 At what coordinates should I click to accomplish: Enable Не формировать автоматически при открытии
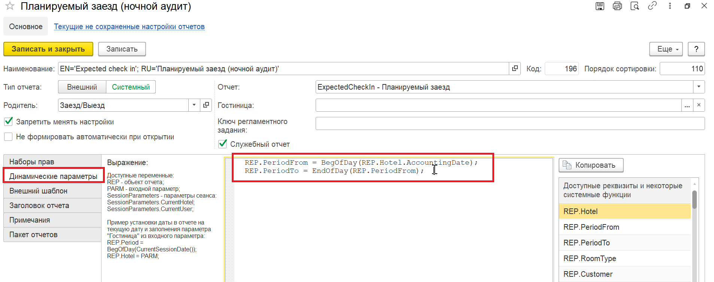pyautogui.click(x=8, y=137)
